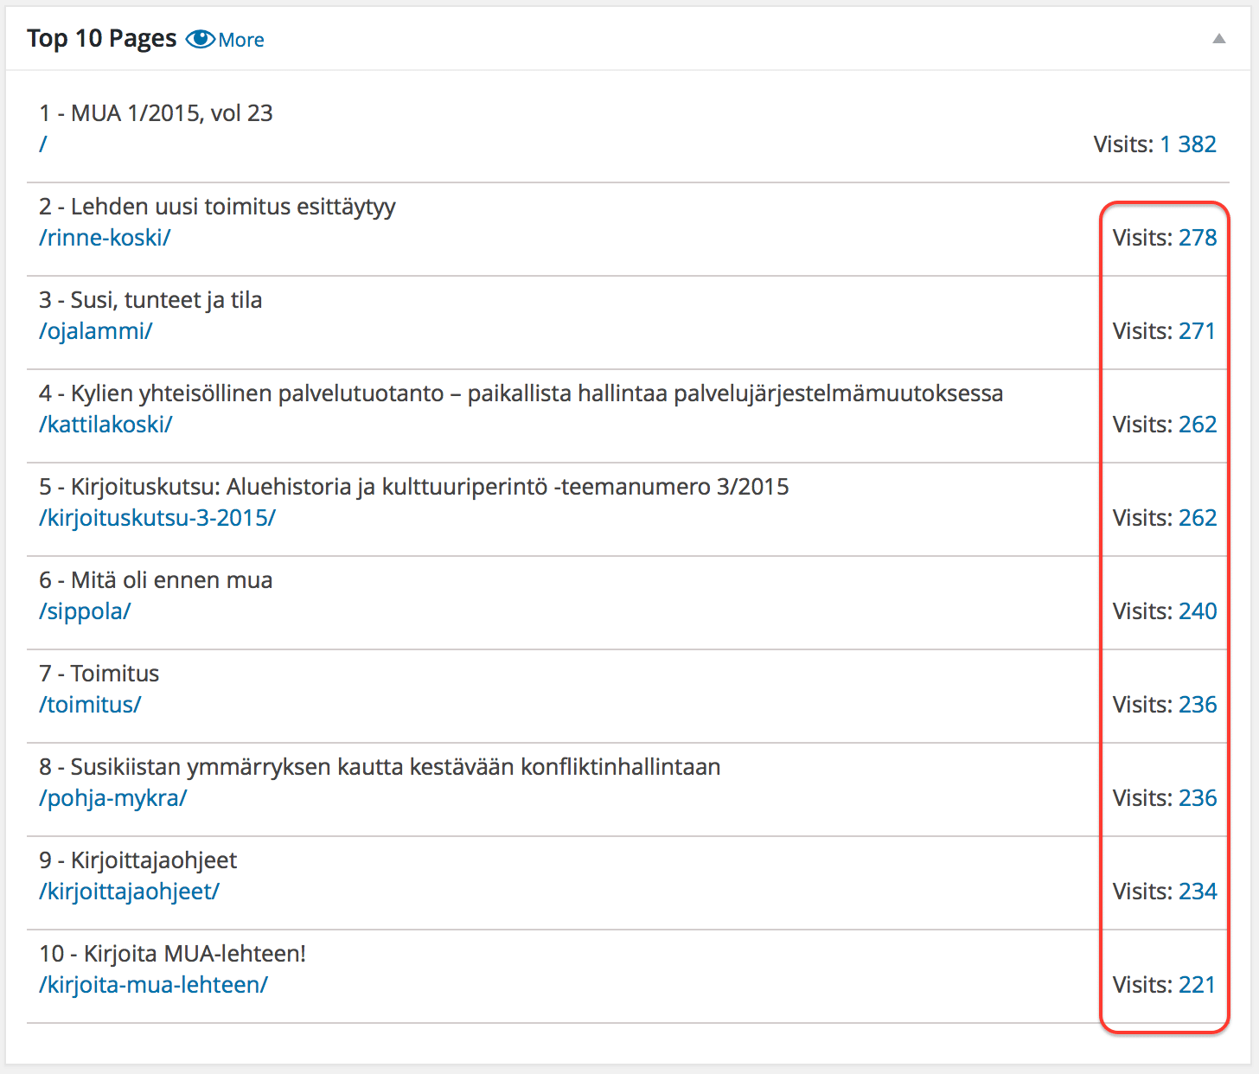The height and width of the screenshot is (1074, 1259).
Task: Open the /pohja-mykra/ page link
Action: coord(113,797)
